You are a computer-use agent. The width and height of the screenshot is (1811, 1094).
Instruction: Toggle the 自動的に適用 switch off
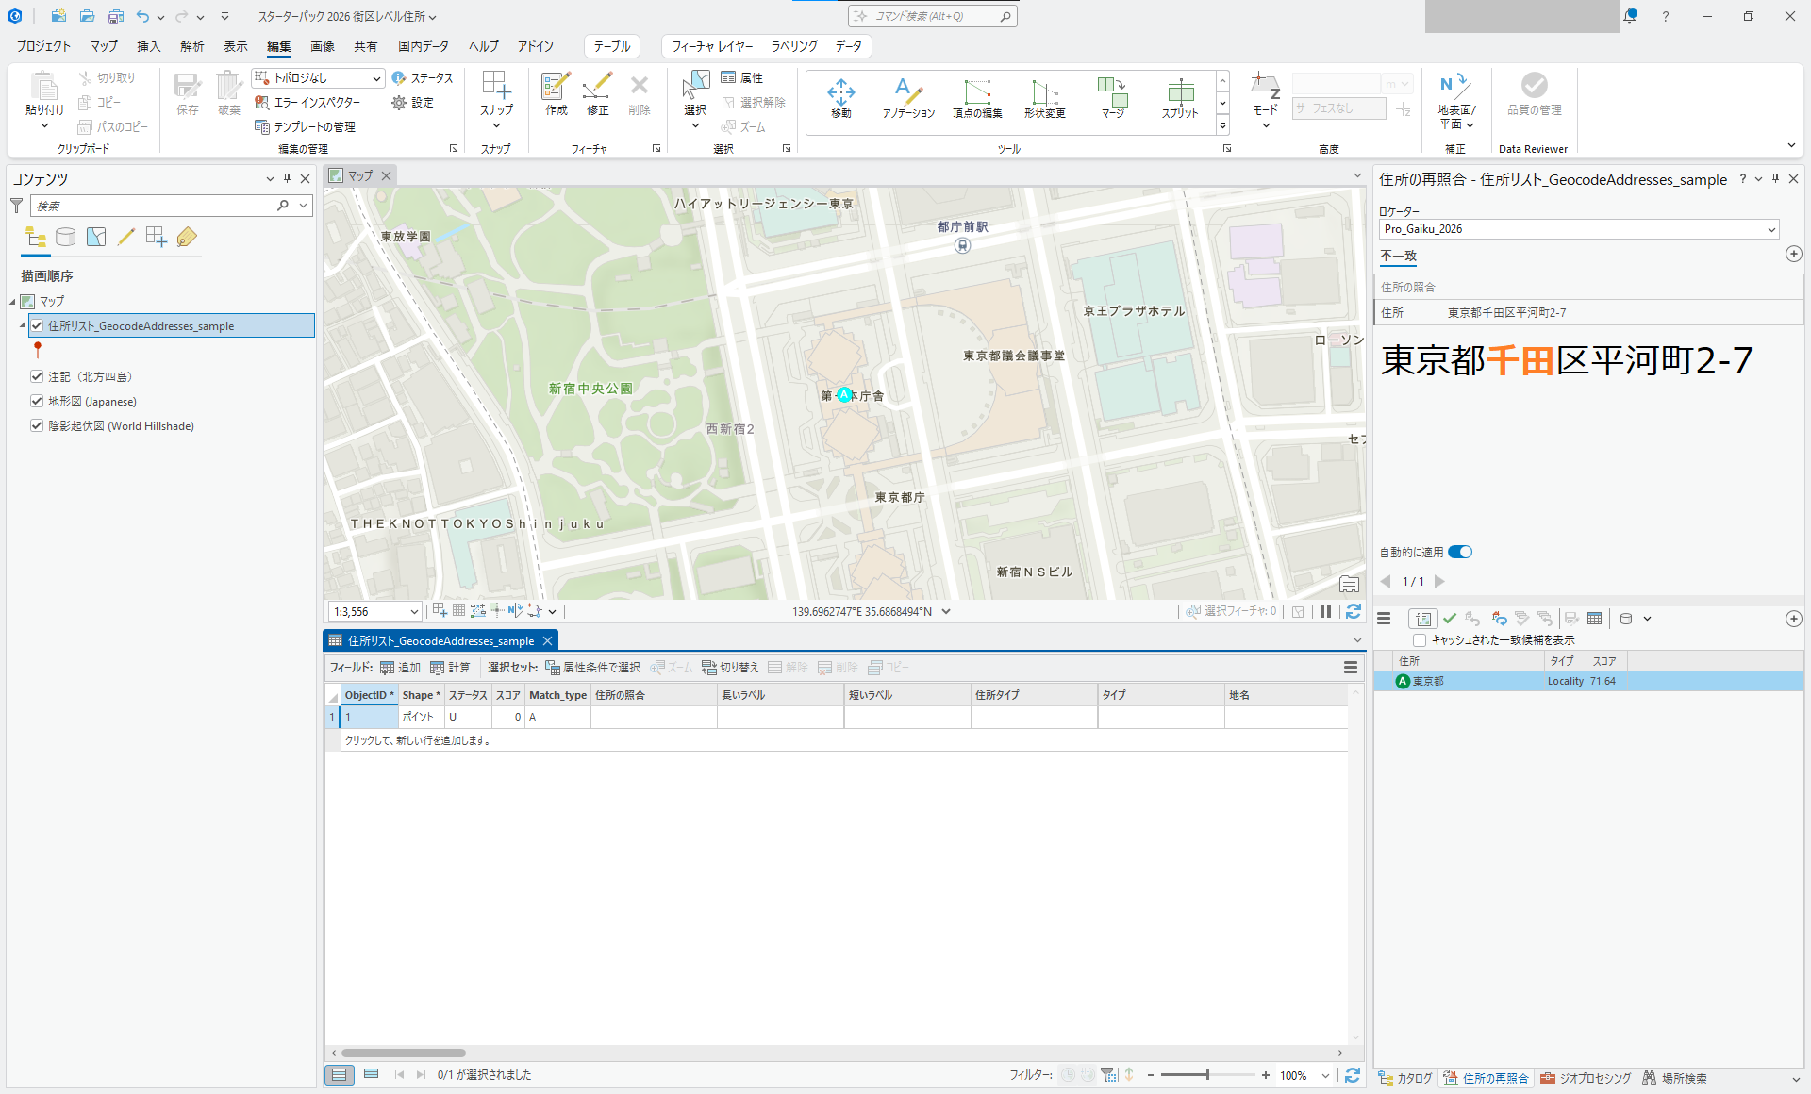coord(1460,552)
